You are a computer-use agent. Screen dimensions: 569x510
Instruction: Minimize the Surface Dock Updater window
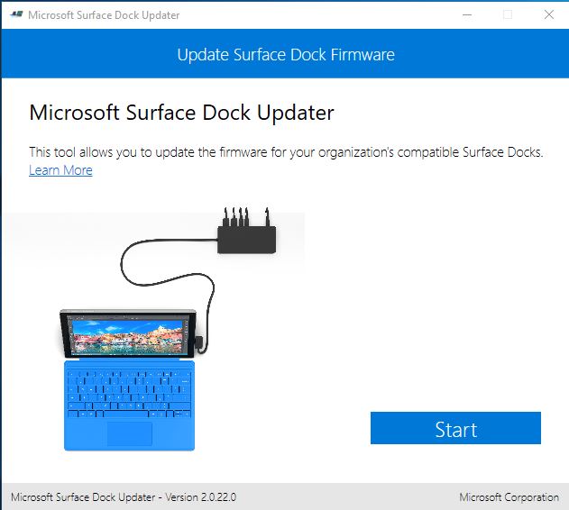coord(467,15)
